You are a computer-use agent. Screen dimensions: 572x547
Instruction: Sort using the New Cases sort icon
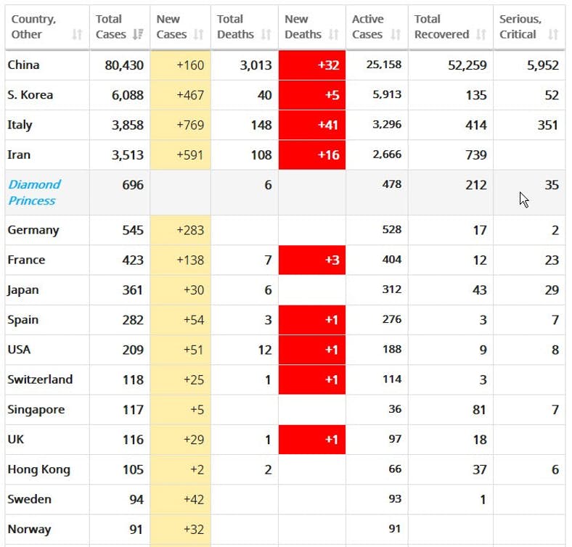(x=199, y=34)
